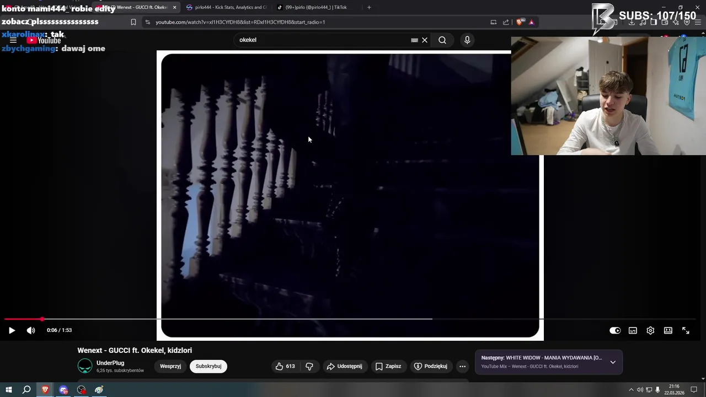Viewport: 706px width, 397px height.
Task: Click the 6,26 tys. subskrybentów text
Action: pos(120,371)
